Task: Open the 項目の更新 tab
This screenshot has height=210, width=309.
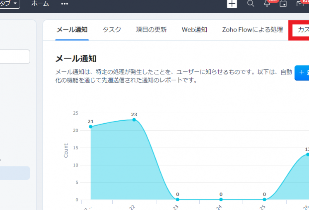Action: pos(151,30)
